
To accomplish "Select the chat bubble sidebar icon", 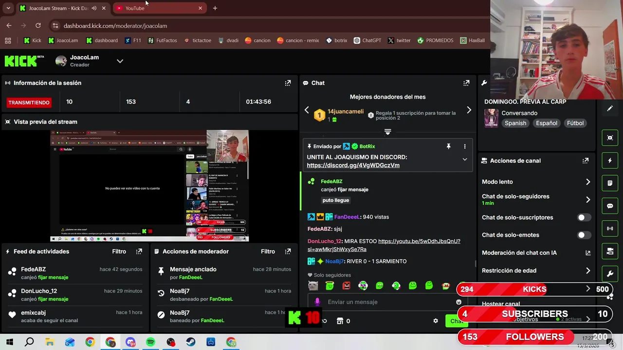I will pos(610,206).
